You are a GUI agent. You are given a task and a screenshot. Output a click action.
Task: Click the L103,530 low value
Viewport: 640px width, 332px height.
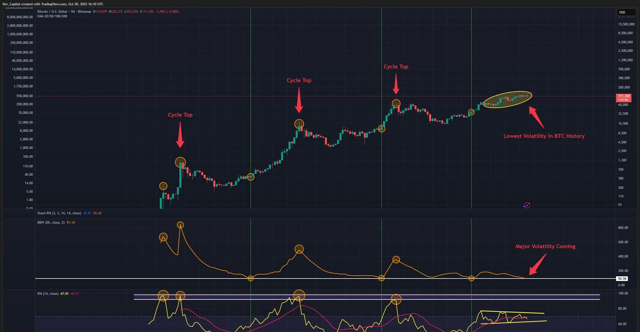tap(131, 12)
